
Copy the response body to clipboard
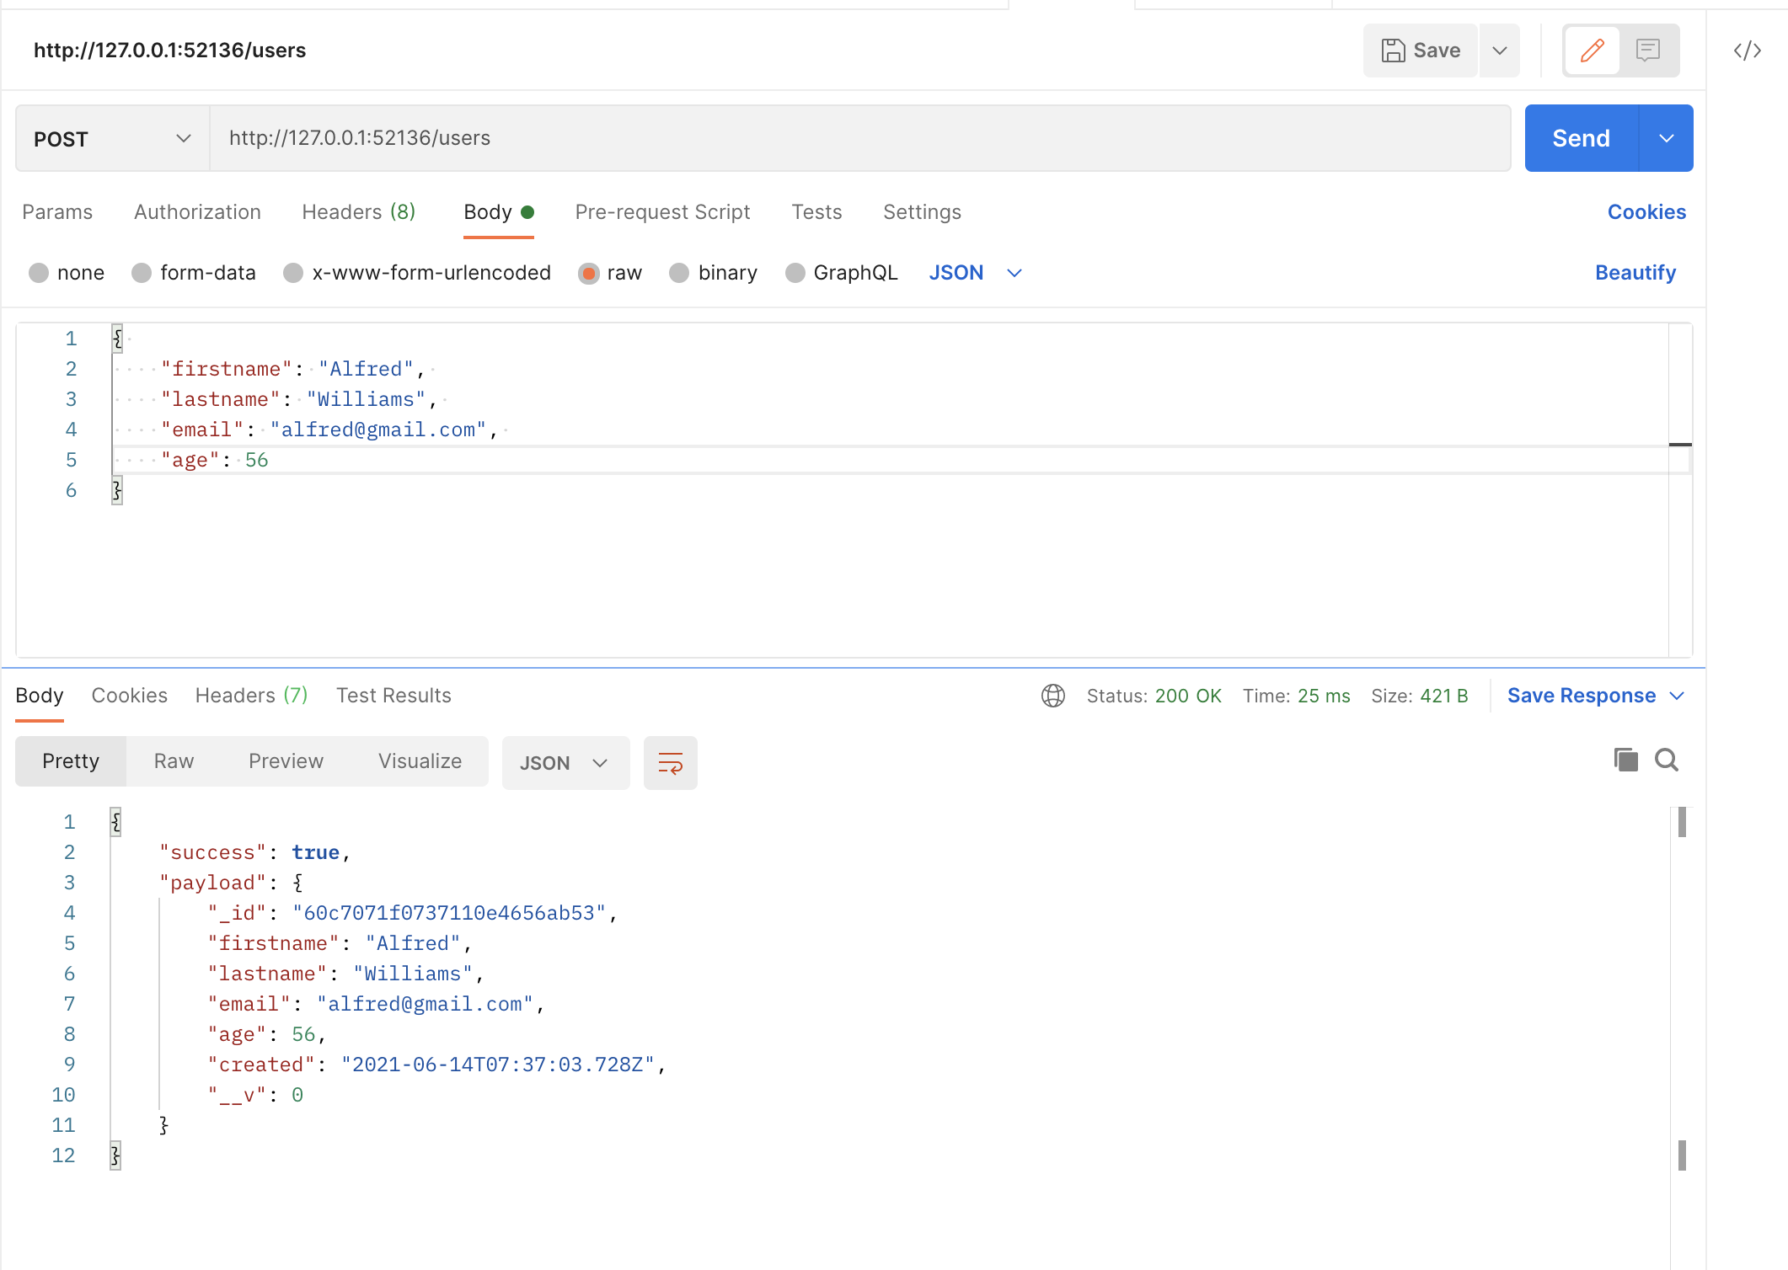1625,760
